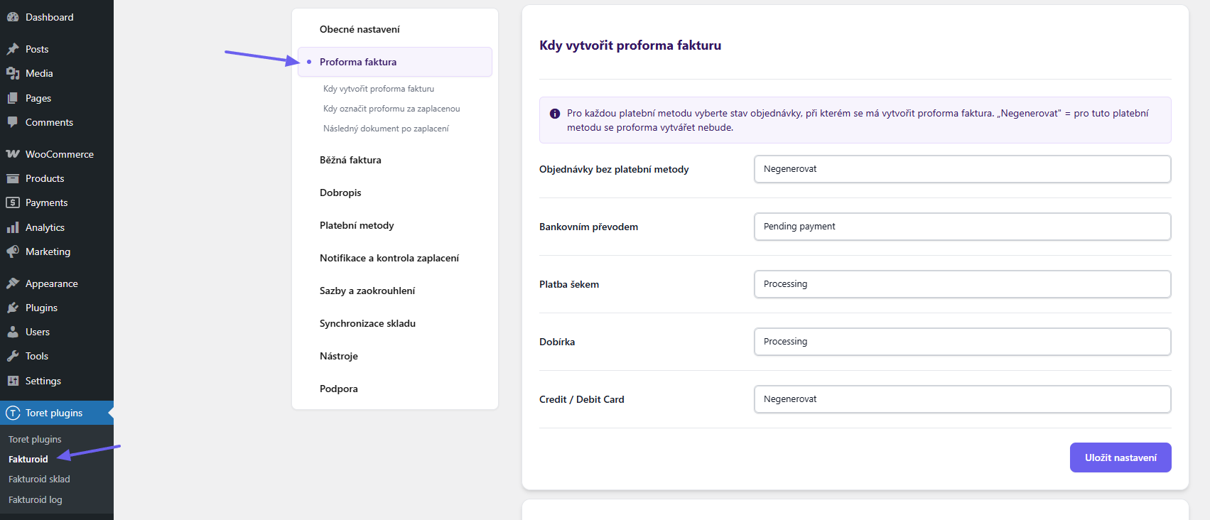The image size is (1210, 520).
Task: Open the Appearance menu item
Action: click(57, 283)
